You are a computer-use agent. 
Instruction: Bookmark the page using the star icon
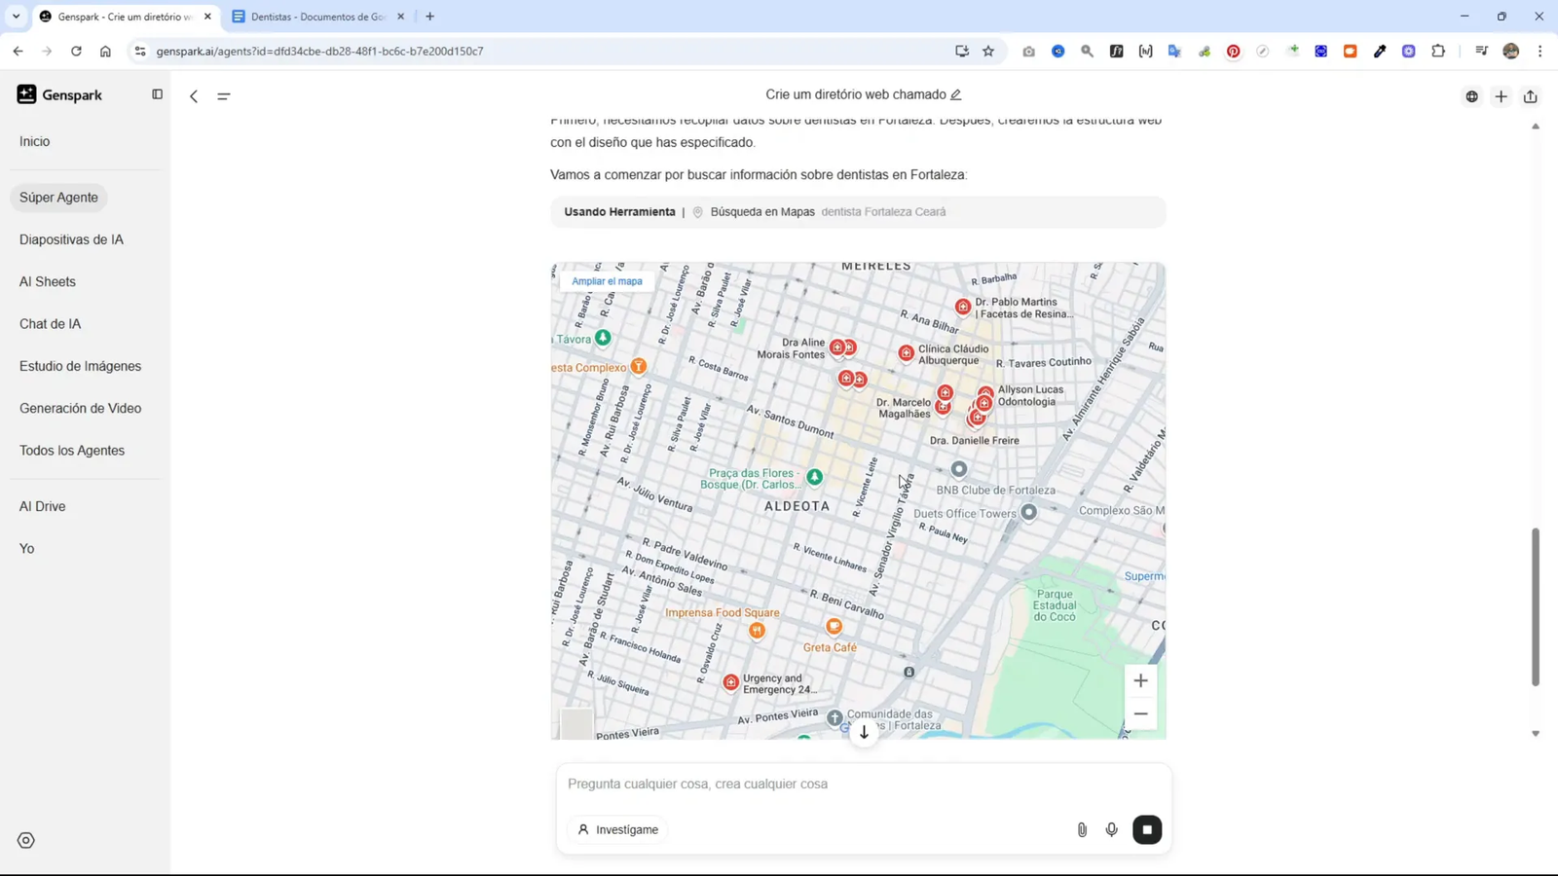pyautogui.click(x=987, y=51)
